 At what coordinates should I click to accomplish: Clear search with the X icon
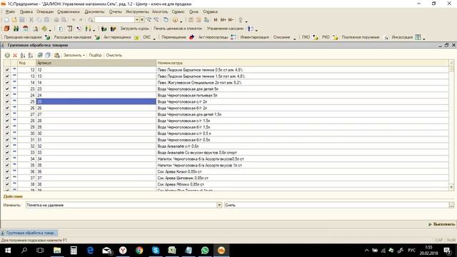click(x=142, y=20)
